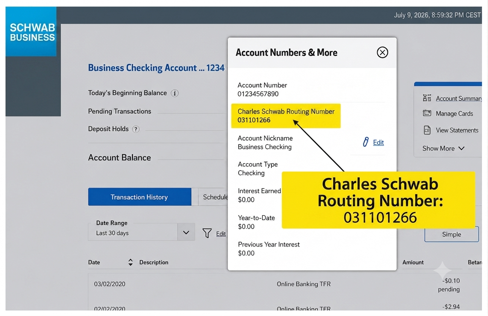Viewport: 488px width, 316px height.
Task: Click the date and time in the header
Action: click(437, 15)
